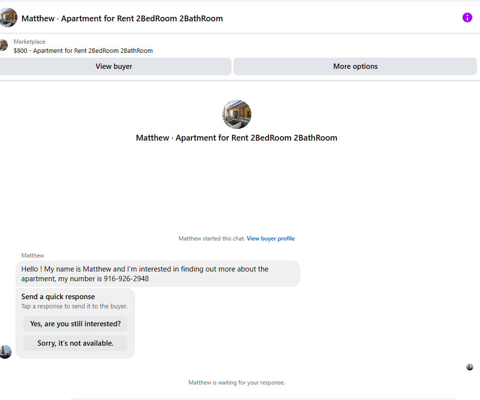The height and width of the screenshot is (400, 480).
Task: Open the More options menu
Action: click(355, 66)
